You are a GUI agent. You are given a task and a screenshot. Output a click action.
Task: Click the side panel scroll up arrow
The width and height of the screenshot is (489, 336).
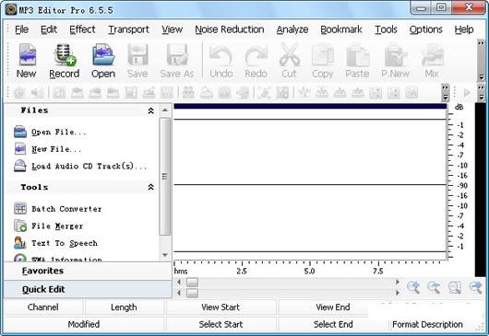pos(165,110)
